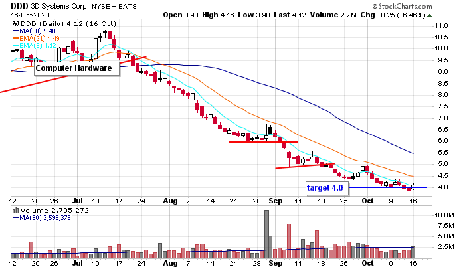The image size is (465, 269).
Task: Click the 2.5M volume axis label
Action: pos(444,247)
